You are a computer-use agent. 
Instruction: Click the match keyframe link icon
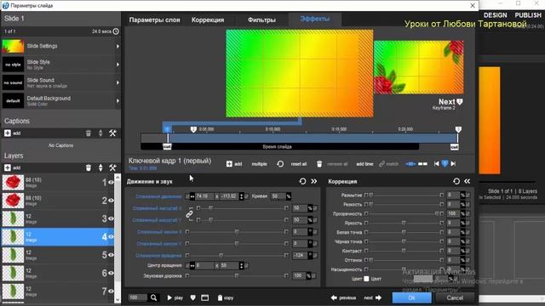coord(381,164)
